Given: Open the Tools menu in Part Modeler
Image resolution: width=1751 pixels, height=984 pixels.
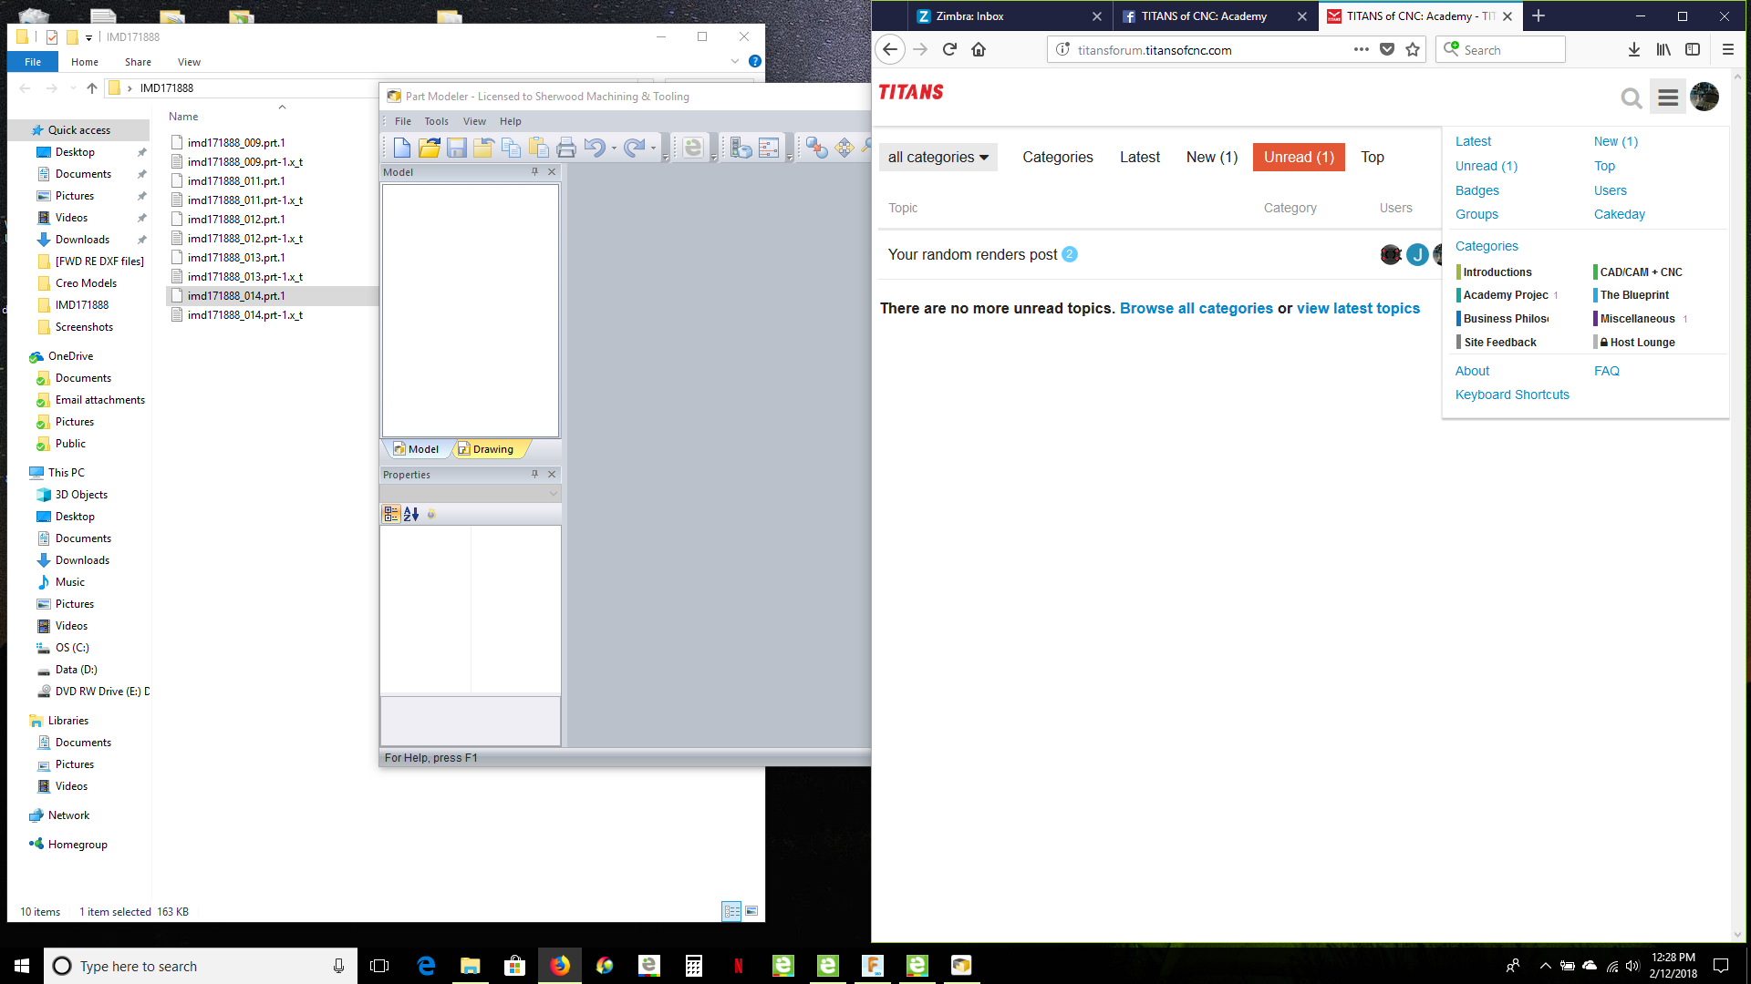Looking at the screenshot, I should (436, 121).
